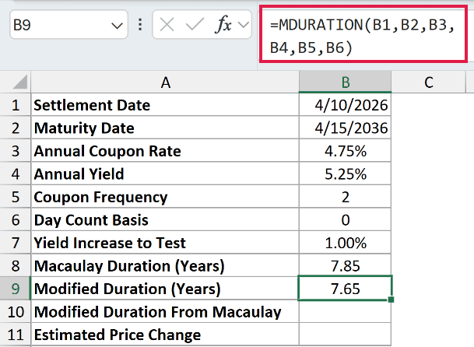Select row 3 header
Screen dimensions: 474x347
[16, 151]
